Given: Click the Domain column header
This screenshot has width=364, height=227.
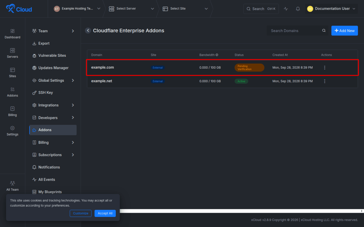Looking at the screenshot, I should point(97,55).
